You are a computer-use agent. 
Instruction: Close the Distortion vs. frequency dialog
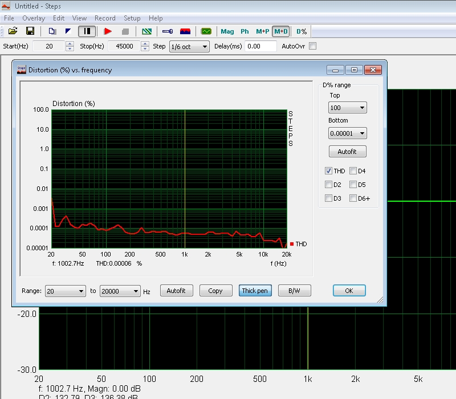pyautogui.click(x=373, y=70)
